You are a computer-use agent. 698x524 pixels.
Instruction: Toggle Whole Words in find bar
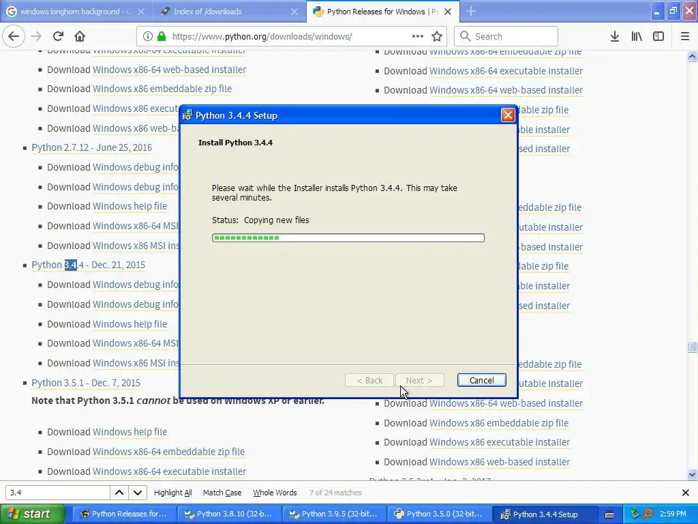(275, 493)
